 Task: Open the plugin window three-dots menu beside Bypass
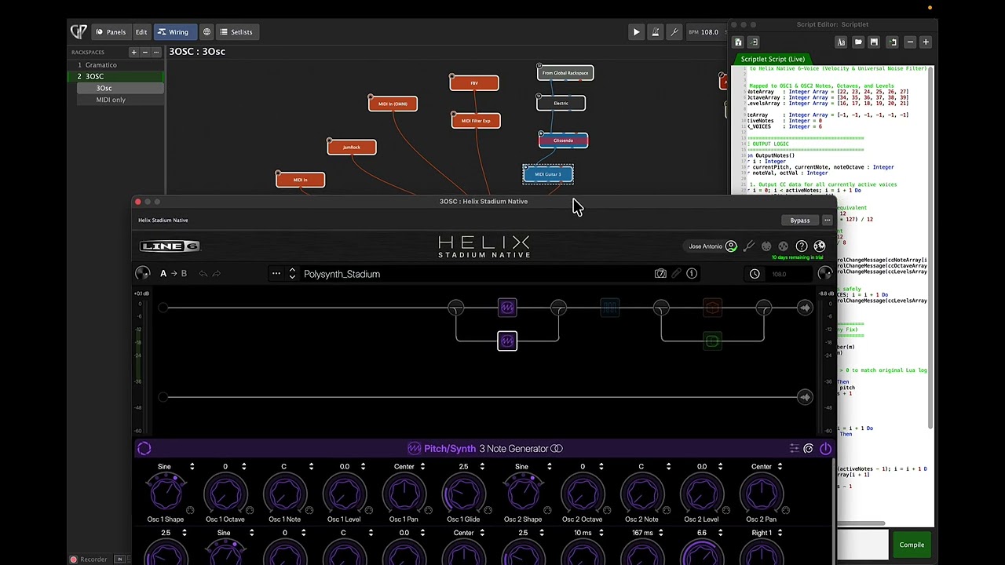click(827, 221)
